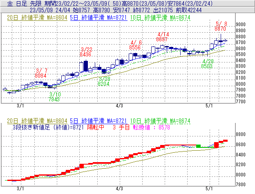The height and width of the screenshot is (194, 255).
Task: Click the 始8757 opening price value
Action: tap(81, 10)
